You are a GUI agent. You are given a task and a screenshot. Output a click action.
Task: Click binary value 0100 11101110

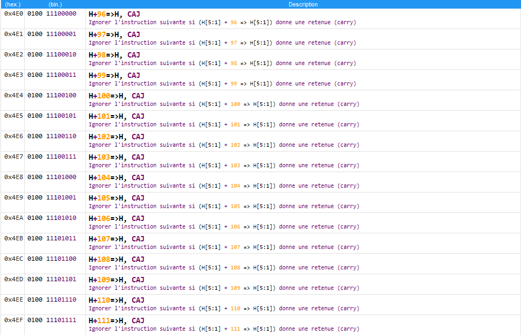tap(52, 300)
